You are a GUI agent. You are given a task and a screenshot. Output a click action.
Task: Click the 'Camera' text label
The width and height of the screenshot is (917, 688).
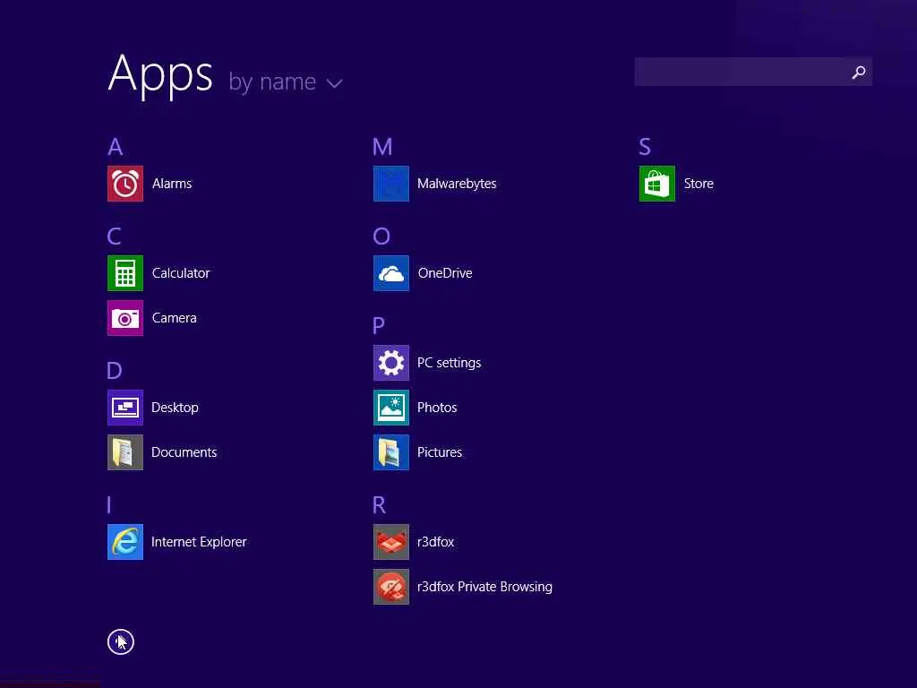click(x=175, y=318)
